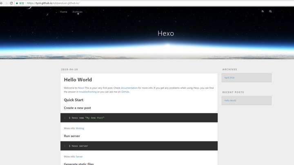Go to Home in navigation
This screenshot has width=294, height=165.
64,12
